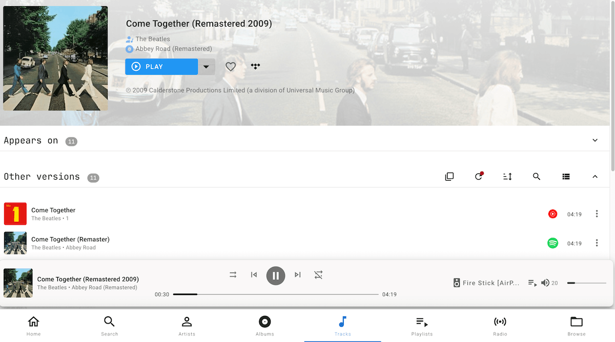This screenshot has width=615, height=342.
Task: Open the play queue icon
Action: coord(532,283)
